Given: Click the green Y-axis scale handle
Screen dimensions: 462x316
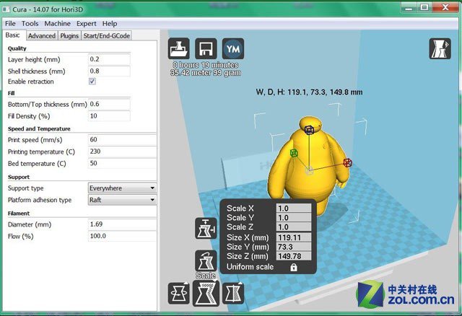Looking at the screenshot, I should (294, 153).
